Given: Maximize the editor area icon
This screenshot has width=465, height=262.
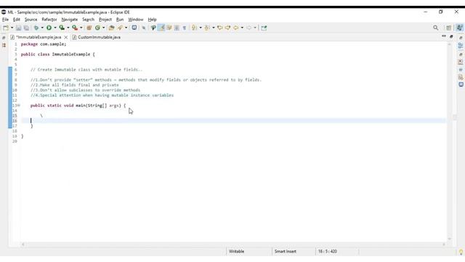Looking at the screenshot, I should tap(451, 36).
